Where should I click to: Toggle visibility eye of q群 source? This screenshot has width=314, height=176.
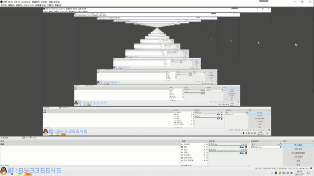(x=205, y=147)
